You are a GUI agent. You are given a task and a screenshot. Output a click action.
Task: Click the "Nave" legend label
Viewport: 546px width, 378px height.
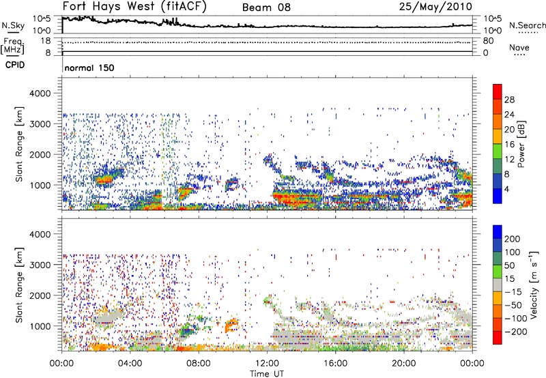click(519, 48)
